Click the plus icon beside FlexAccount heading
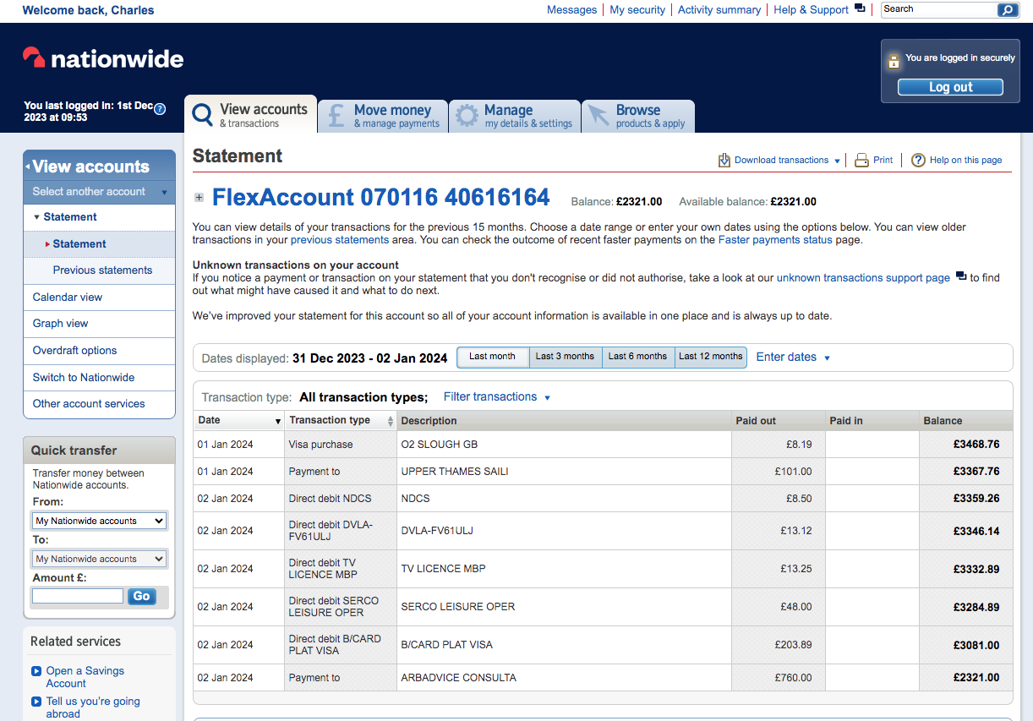Image resolution: width=1033 pixels, height=721 pixels. (199, 198)
